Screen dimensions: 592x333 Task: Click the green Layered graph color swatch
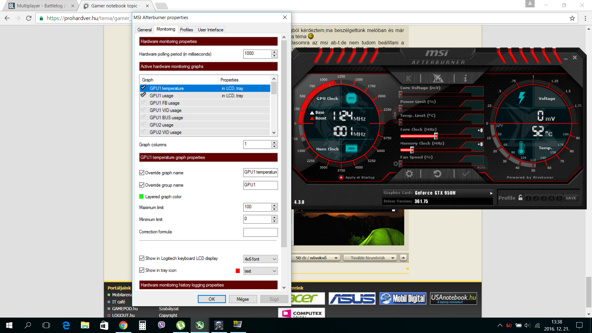click(x=142, y=196)
